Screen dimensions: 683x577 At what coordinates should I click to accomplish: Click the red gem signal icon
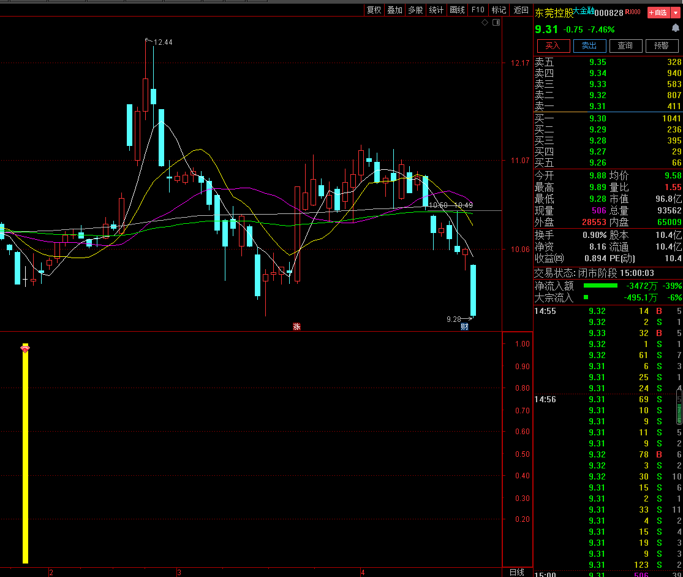[x=25, y=348]
